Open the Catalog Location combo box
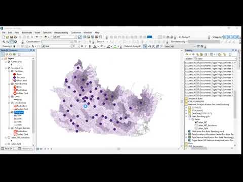Screen dimensions: 243x182 (215, 59)
